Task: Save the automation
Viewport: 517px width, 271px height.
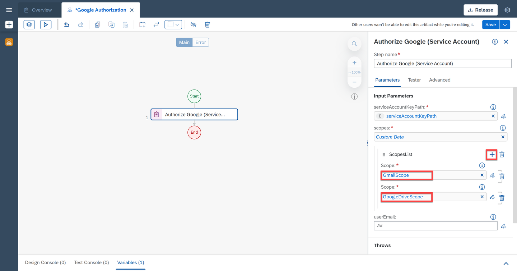Action: pos(490,24)
